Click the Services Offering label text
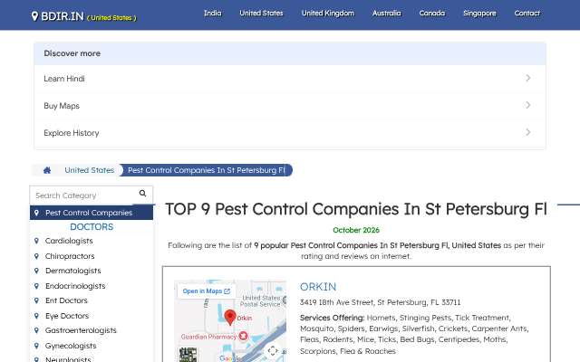 333,318
